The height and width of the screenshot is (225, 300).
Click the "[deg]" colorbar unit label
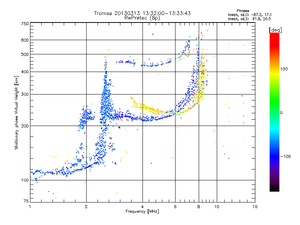[x=275, y=30]
